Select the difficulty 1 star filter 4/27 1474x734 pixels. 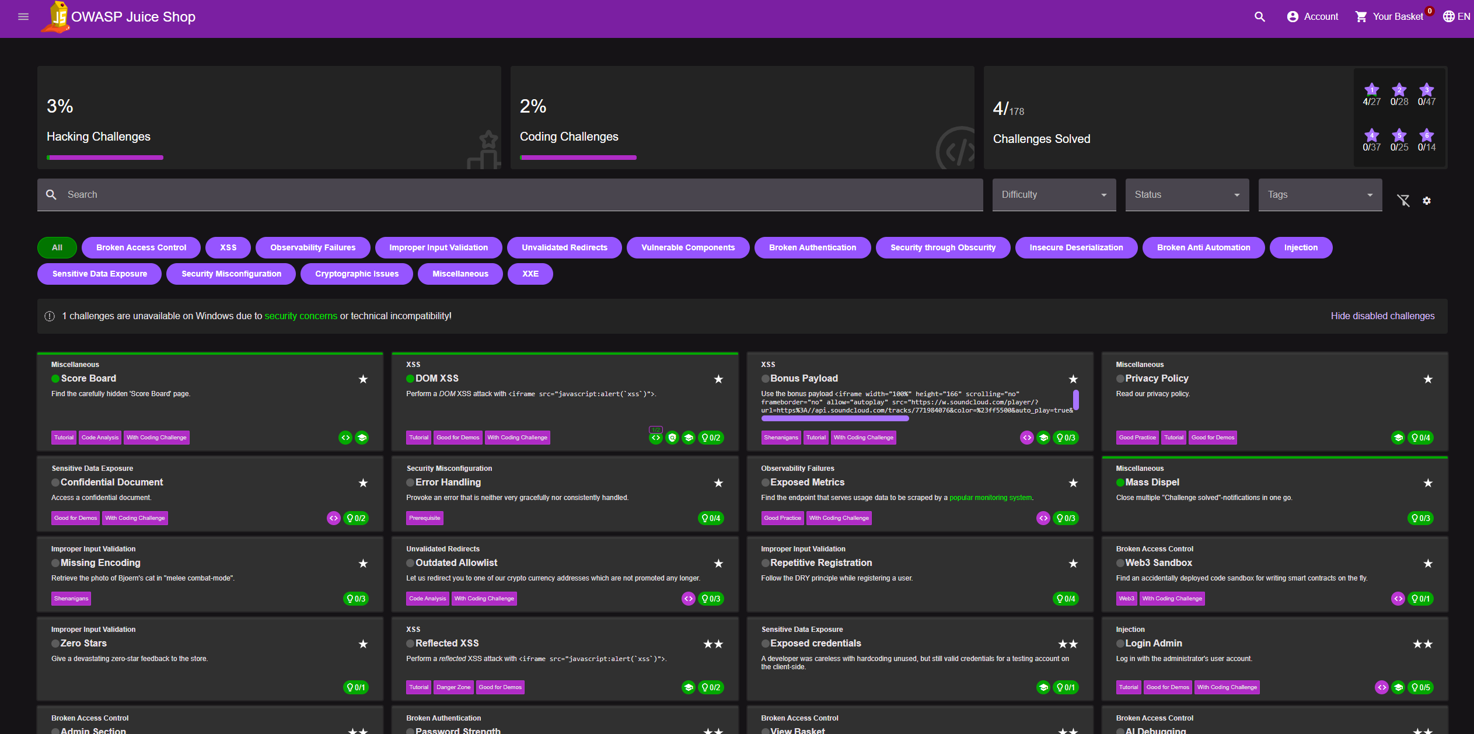[1371, 95]
